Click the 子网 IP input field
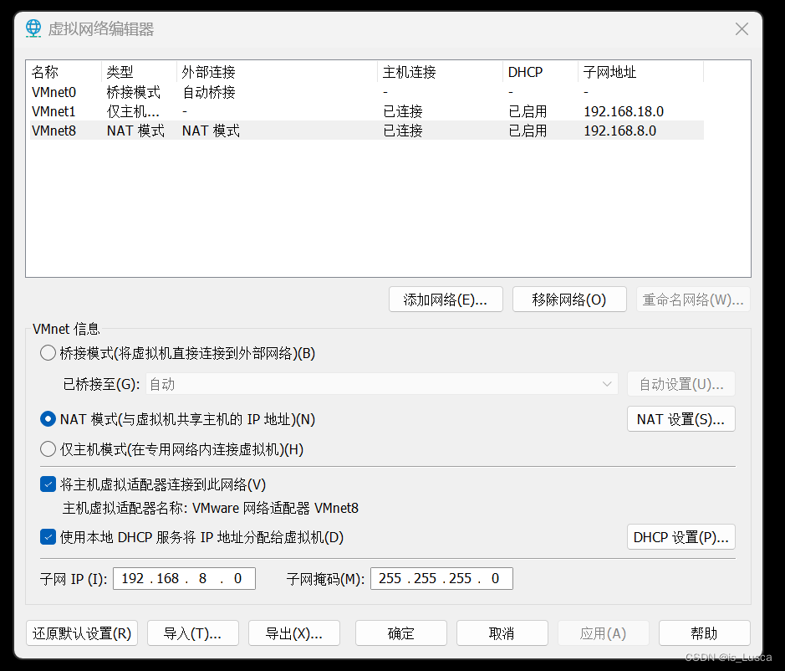 [x=184, y=578]
